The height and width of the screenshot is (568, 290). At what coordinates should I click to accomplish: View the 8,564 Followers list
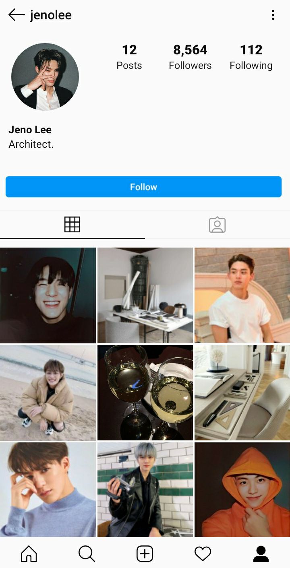point(190,57)
